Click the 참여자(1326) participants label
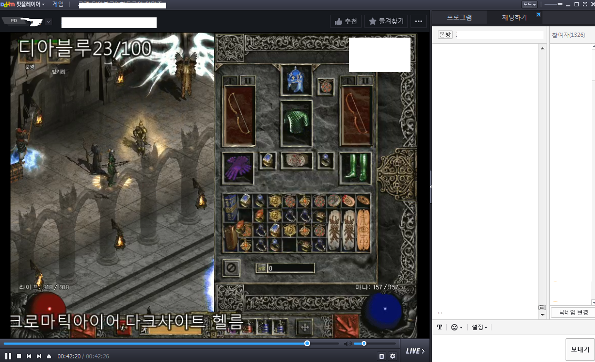 pos(568,35)
